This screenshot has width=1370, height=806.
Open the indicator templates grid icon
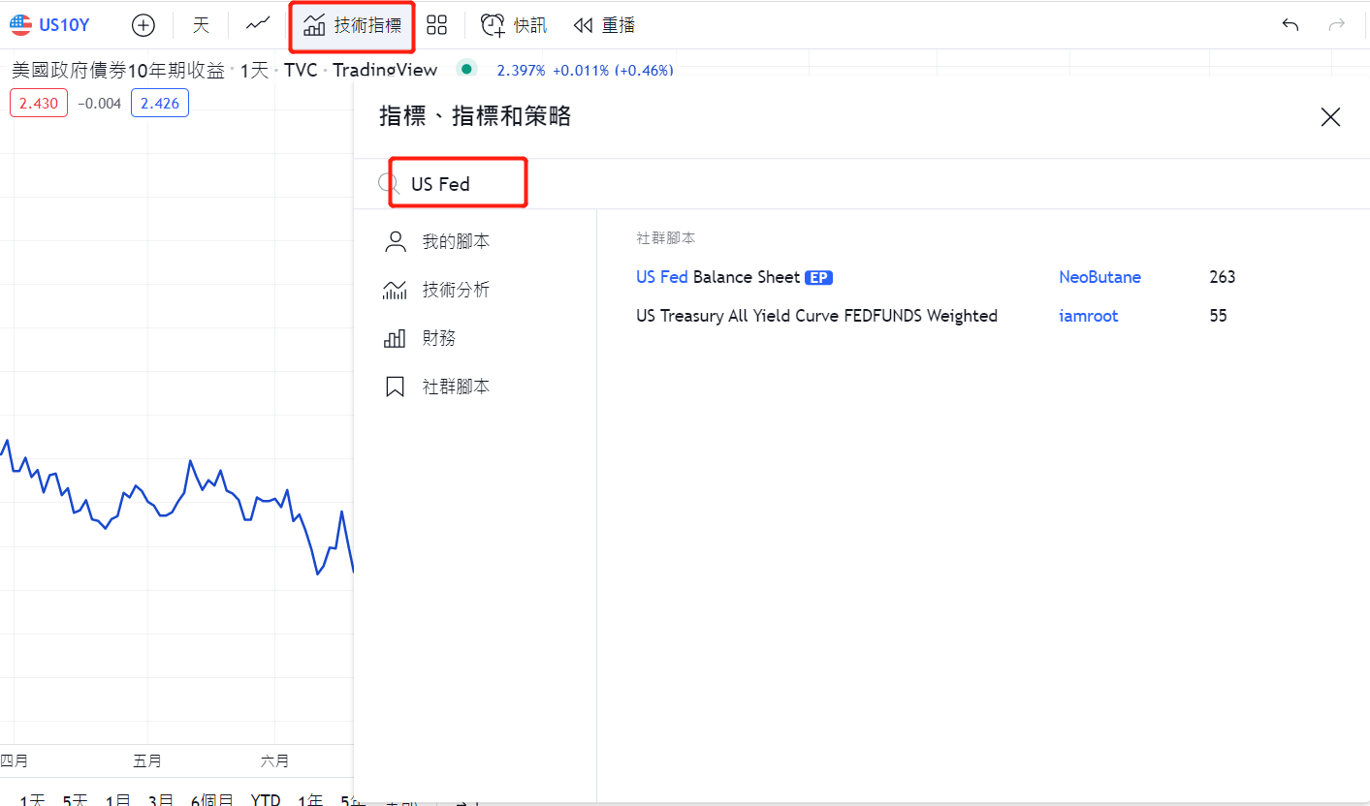coord(437,25)
